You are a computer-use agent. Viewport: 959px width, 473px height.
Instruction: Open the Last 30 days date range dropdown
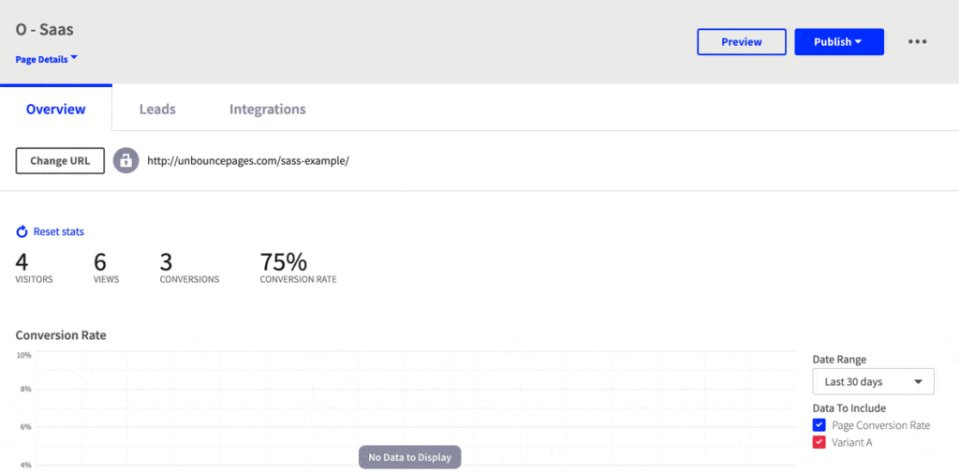point(873,382)
